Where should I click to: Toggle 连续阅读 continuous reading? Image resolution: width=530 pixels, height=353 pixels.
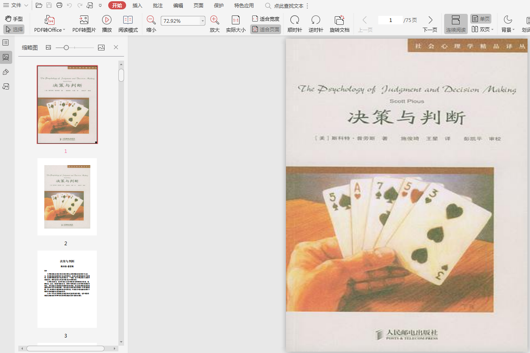point(456,24)
